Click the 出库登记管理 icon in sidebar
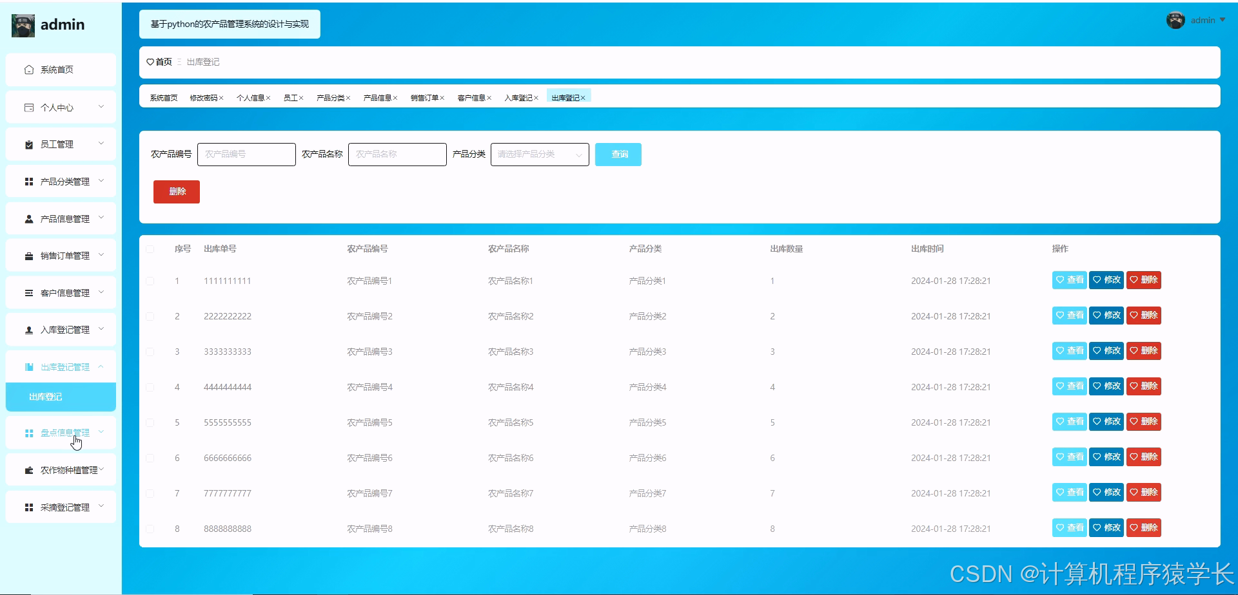The width and height of the screenshot is (1238, 595). (29, 367)
